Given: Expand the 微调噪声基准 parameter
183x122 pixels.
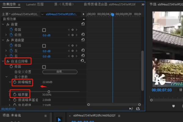Looking at the screenshot, I should point(9,100).
